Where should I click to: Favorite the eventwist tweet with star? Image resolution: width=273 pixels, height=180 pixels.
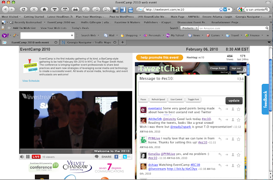tap(238, 109)
